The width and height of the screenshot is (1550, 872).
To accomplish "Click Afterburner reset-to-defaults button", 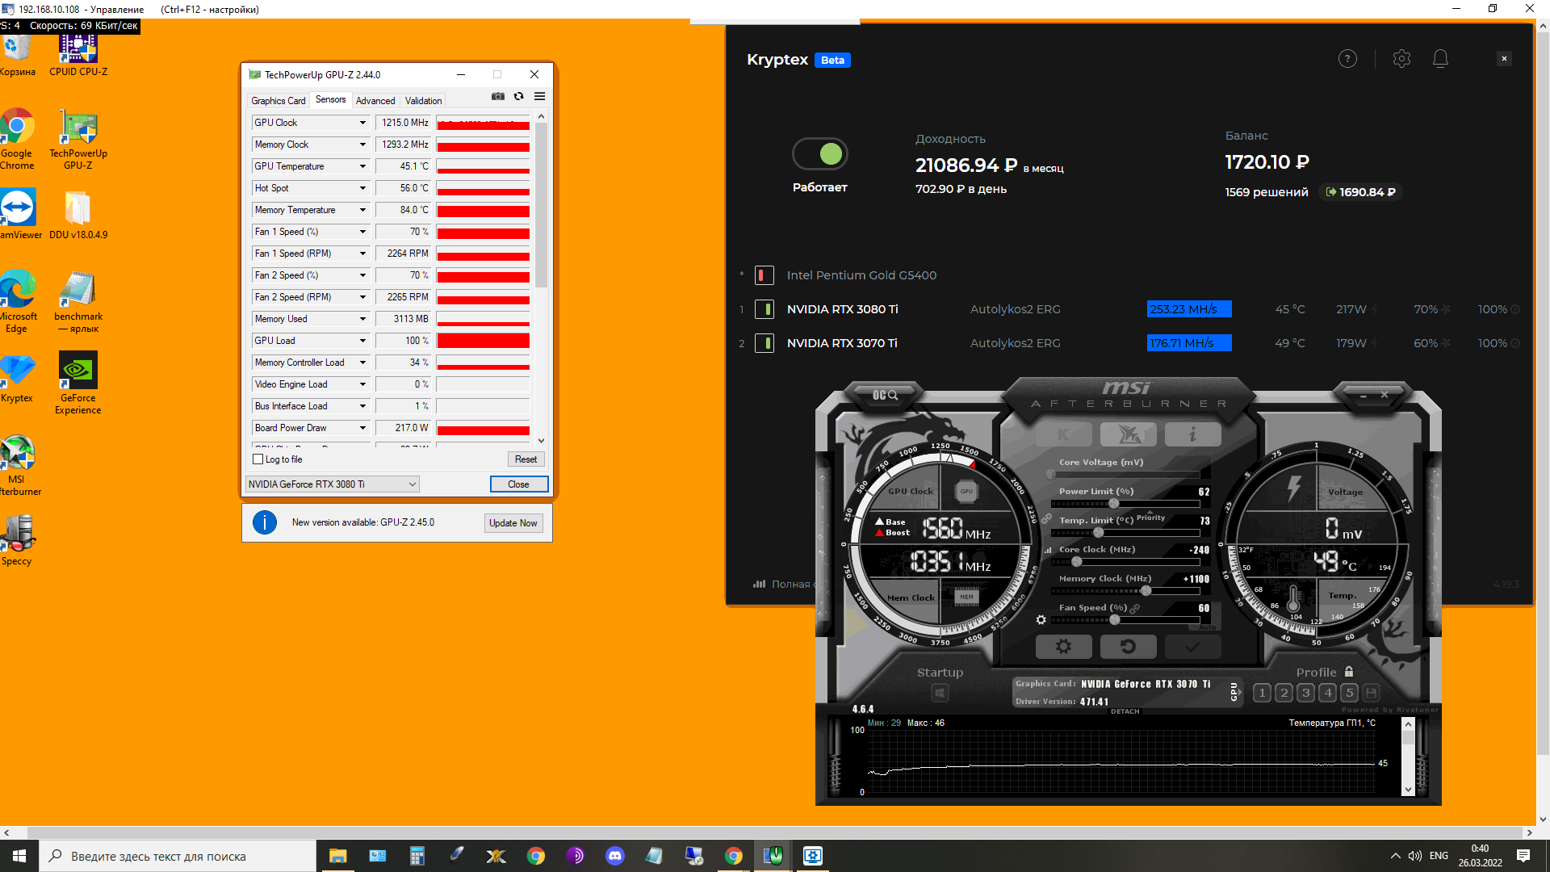I will (1128, 647).
